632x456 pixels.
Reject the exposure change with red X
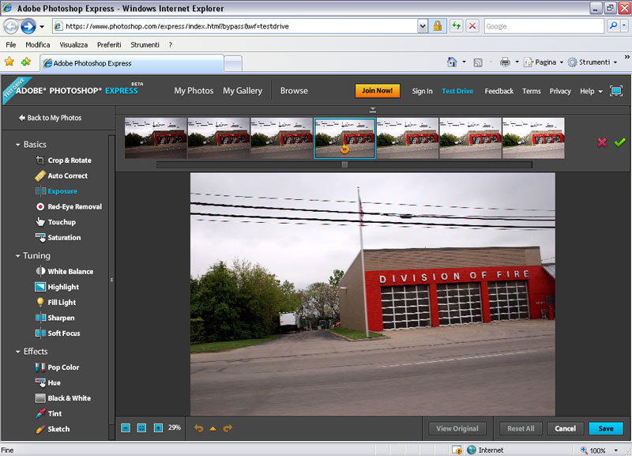602,142
